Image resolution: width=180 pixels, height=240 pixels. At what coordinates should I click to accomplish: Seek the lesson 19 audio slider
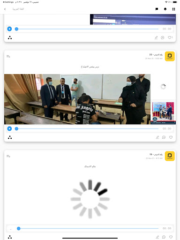pos(88,228)
